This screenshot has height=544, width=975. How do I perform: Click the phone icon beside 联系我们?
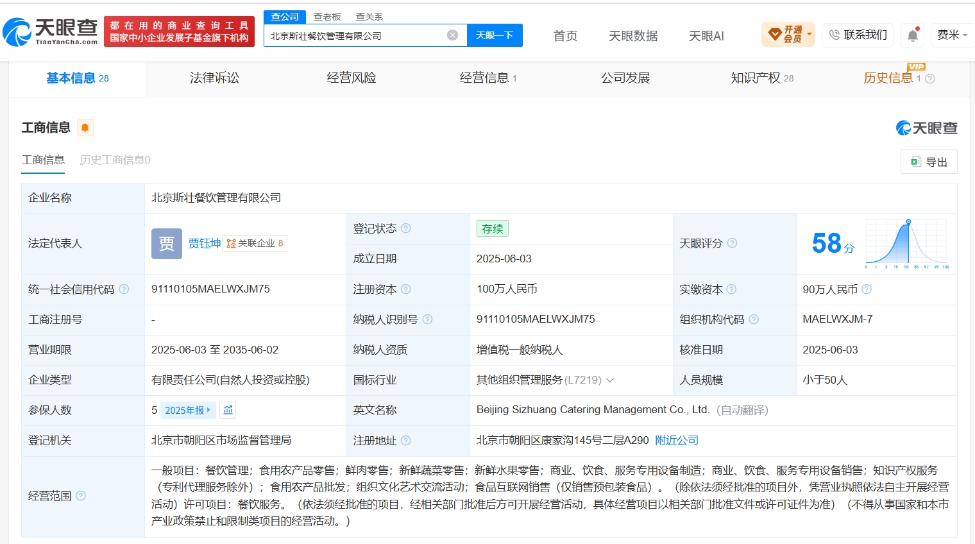pos(834,35)
